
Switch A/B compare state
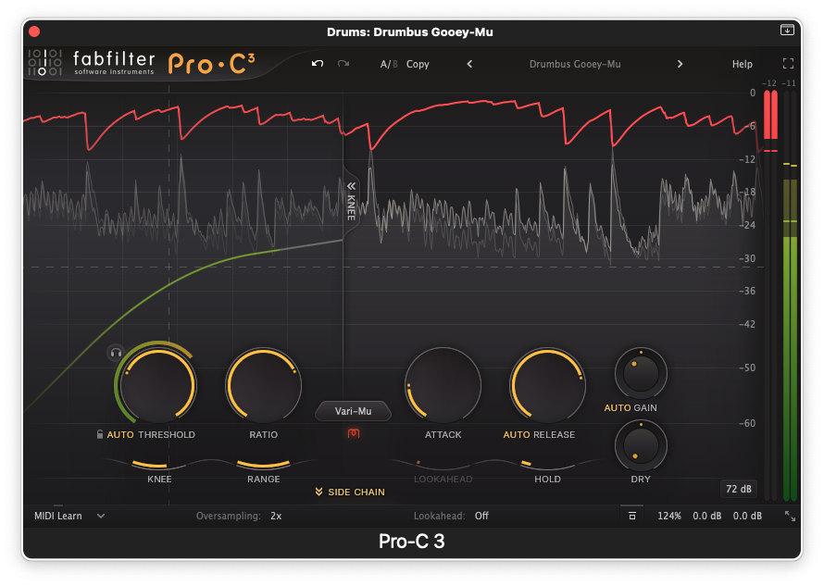coord(388,64)
